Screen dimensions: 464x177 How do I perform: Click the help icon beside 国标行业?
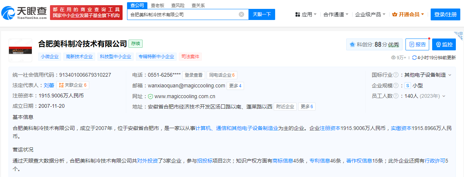(396, 75)
